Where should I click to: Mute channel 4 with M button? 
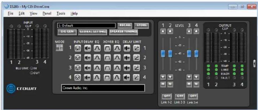pyautogui.click(x=196, y=84)
